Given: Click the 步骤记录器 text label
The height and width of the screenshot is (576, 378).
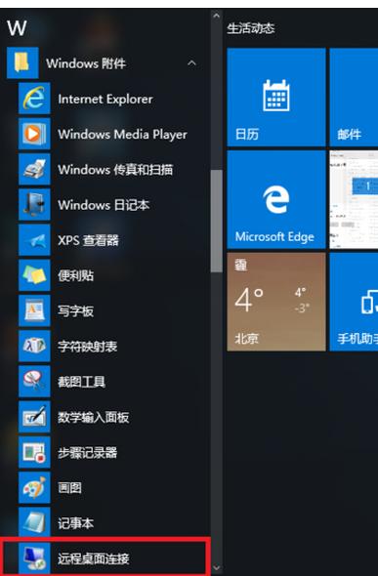Looking at the screenshot, I should click(88, 452).
